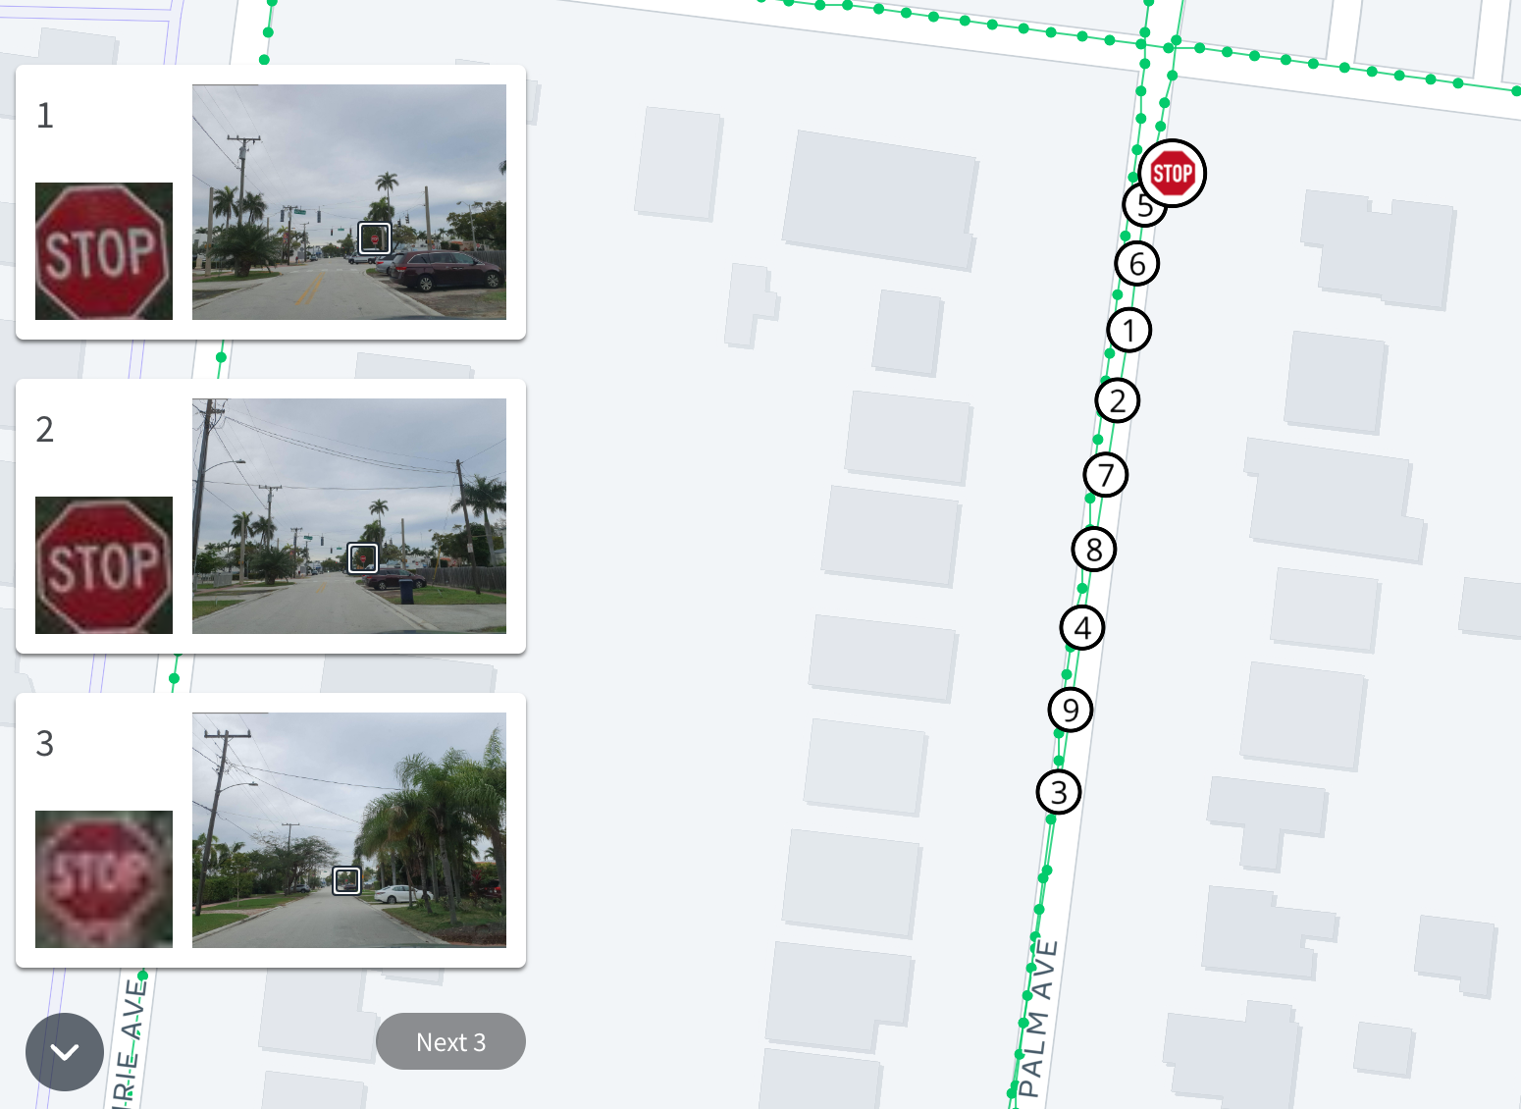Select map marker number 2
1521x1109 pixels.
tap(1118, 400)
